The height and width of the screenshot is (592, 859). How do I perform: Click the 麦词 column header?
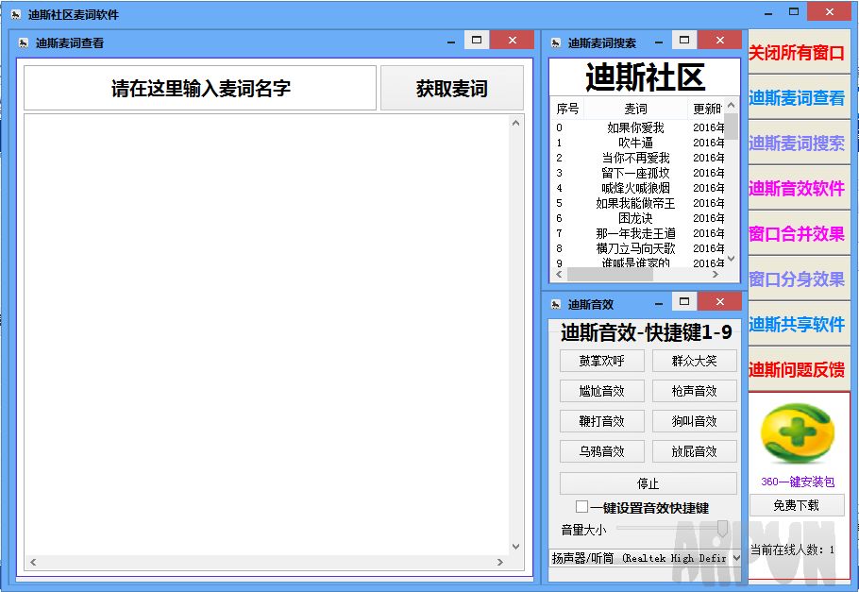pyautogui.click(x=635, y=109)
